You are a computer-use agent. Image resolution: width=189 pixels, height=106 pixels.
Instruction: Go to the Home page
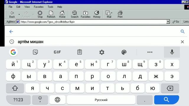click(x=62, y=14)
